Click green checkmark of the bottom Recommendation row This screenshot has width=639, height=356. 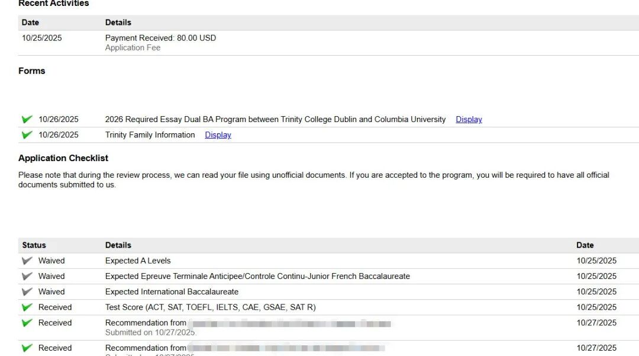(x=27, y=348)
